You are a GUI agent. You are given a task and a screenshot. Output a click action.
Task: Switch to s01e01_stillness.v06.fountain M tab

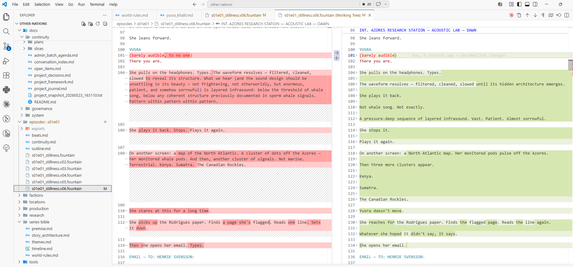(x=238, y=15)
